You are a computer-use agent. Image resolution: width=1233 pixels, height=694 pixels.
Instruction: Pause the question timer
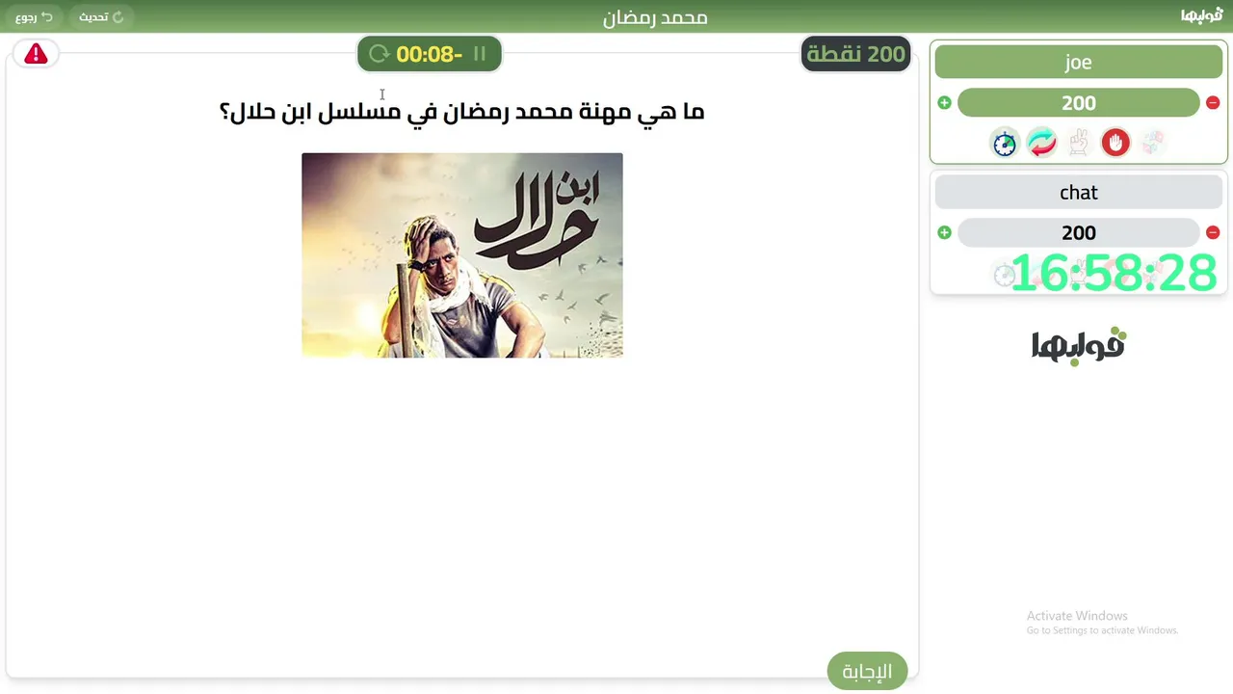coord(480,54)
